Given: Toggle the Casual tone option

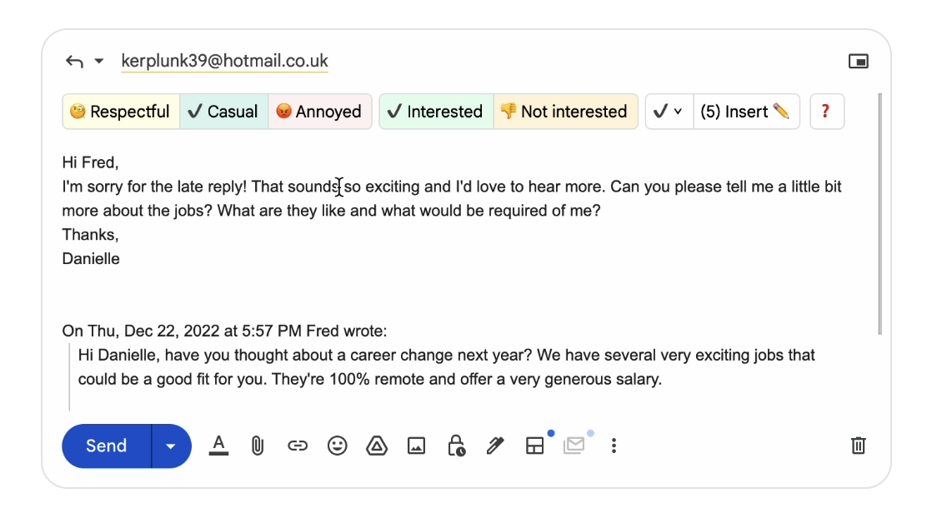Looking at the screenshot, I should click(x=223, y=112).
